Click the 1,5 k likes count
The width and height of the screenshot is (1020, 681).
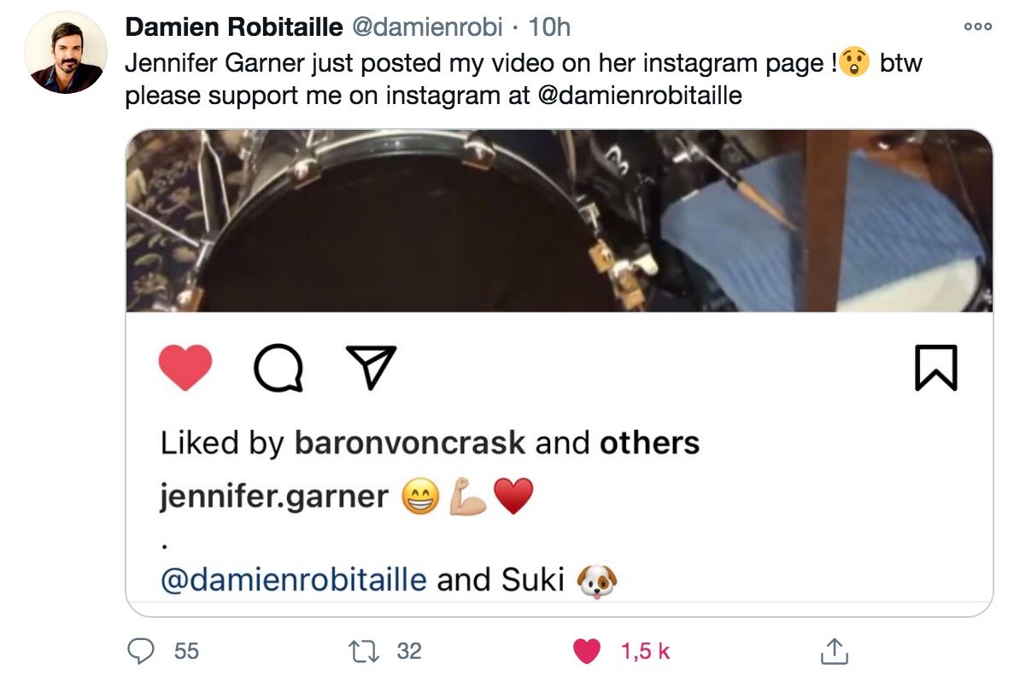point(645,651)
